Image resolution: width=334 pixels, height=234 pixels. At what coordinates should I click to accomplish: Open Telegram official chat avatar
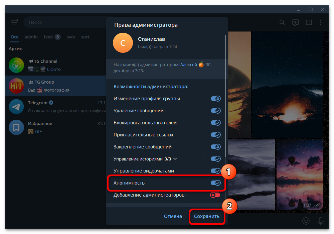click(x=16, y=107)
